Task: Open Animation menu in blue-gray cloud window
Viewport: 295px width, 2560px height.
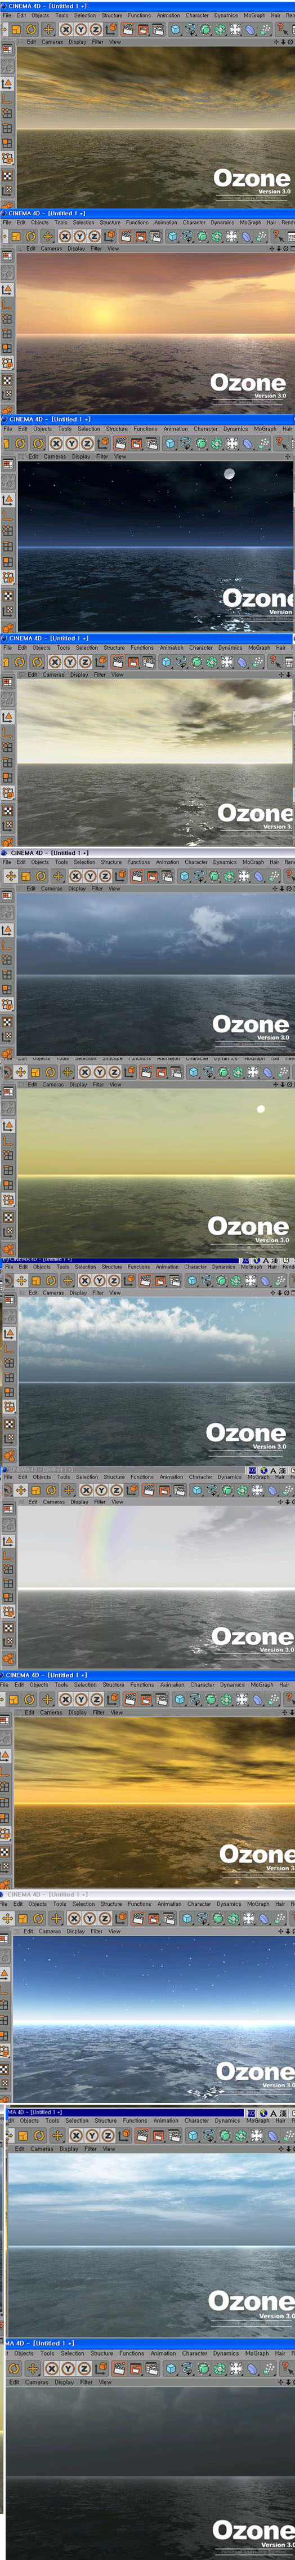Action: coord(167,863)
